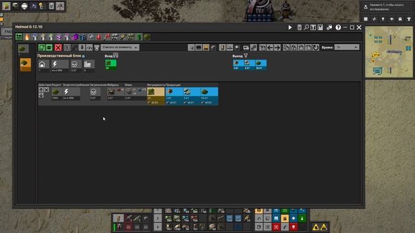Click the green shortcut button in bottom bar
The height and width of the screenshot is (233, 415).
coord(302,219)
